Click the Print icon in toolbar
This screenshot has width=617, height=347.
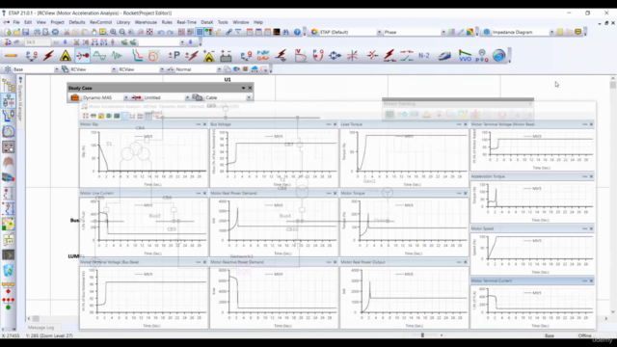click(37, 32)
